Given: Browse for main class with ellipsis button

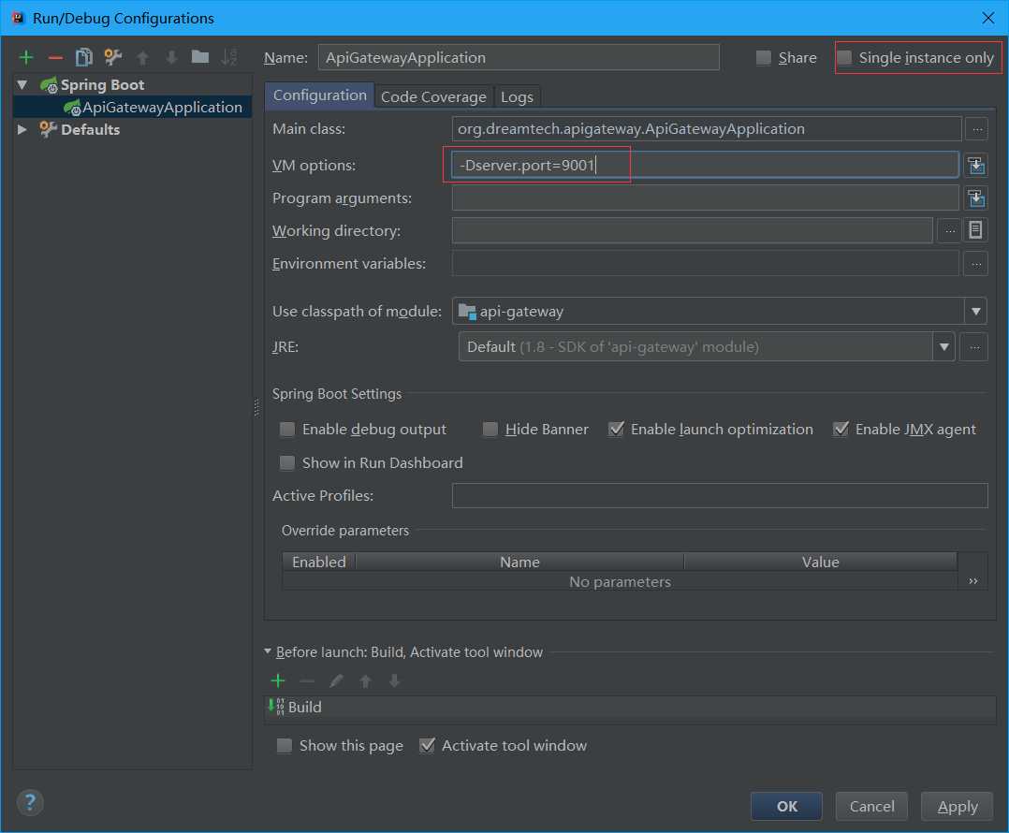Looking at the screenshot, I should tap(977, 129).
